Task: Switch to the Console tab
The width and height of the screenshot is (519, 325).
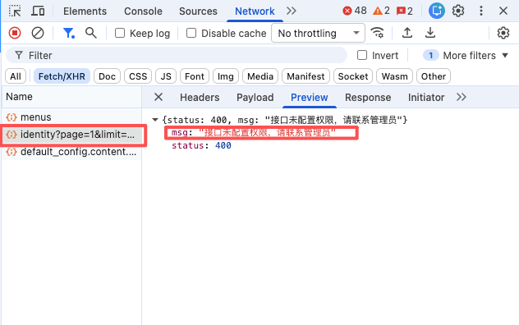Action: (x=144, y=11)
